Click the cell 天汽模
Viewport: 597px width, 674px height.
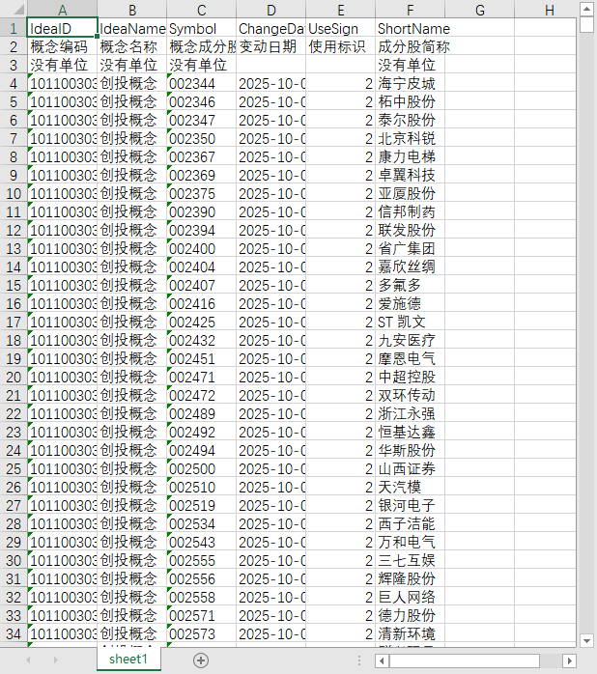pyautogui.click(x=410, y=487)
